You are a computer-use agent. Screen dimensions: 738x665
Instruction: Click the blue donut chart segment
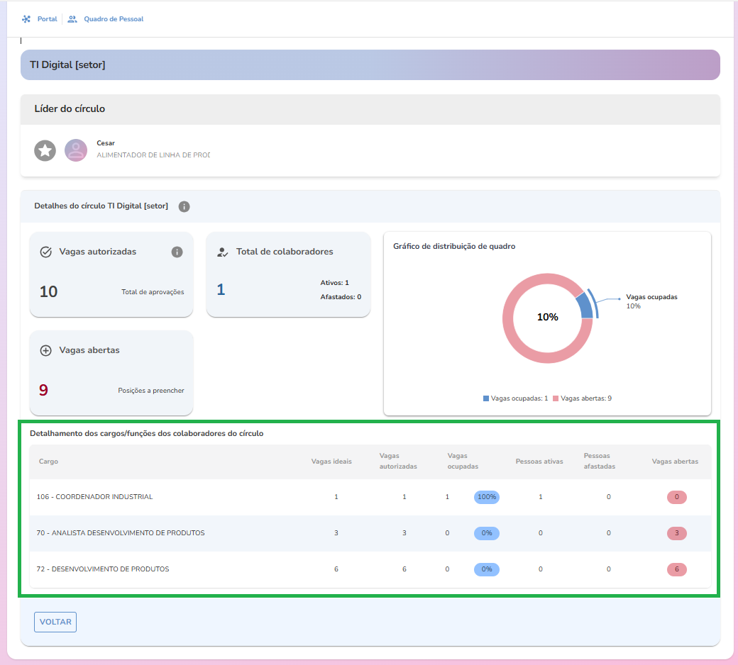coord(583,306)
